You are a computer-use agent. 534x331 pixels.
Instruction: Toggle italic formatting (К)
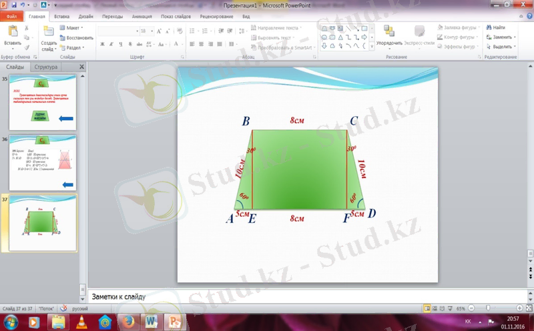click(x=111, y=44)
